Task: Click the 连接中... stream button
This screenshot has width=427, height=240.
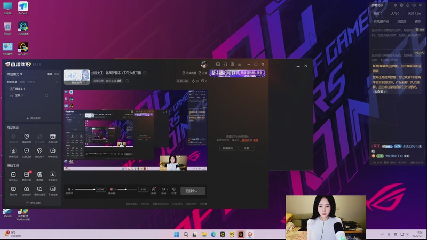Action: (193, 191)
